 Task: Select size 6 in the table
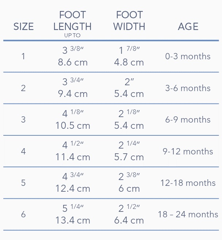pyautogui.click(x=23, y=214)
